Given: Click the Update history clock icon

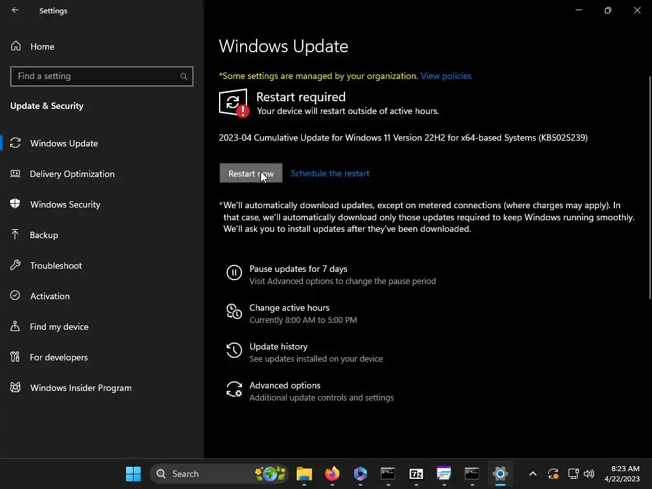Looking at the screenshot, I should point(234,350).
